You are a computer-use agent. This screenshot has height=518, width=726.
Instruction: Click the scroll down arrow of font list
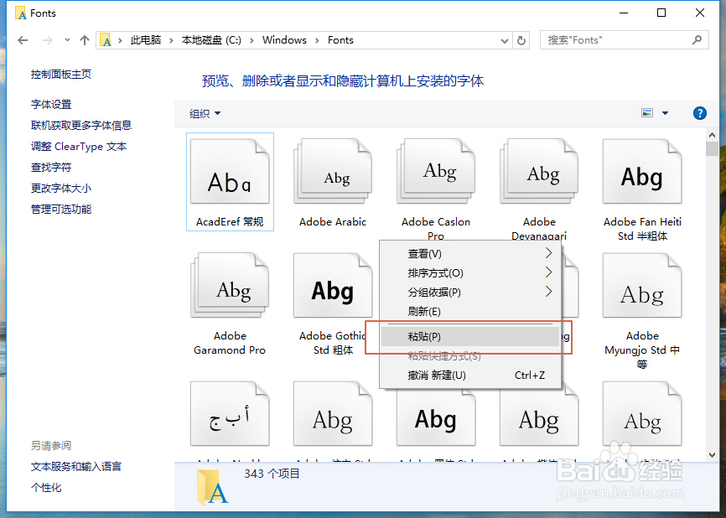[x=712, y=455]
